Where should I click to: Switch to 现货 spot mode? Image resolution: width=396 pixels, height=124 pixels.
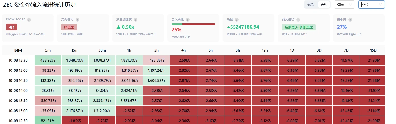point(311,5)
